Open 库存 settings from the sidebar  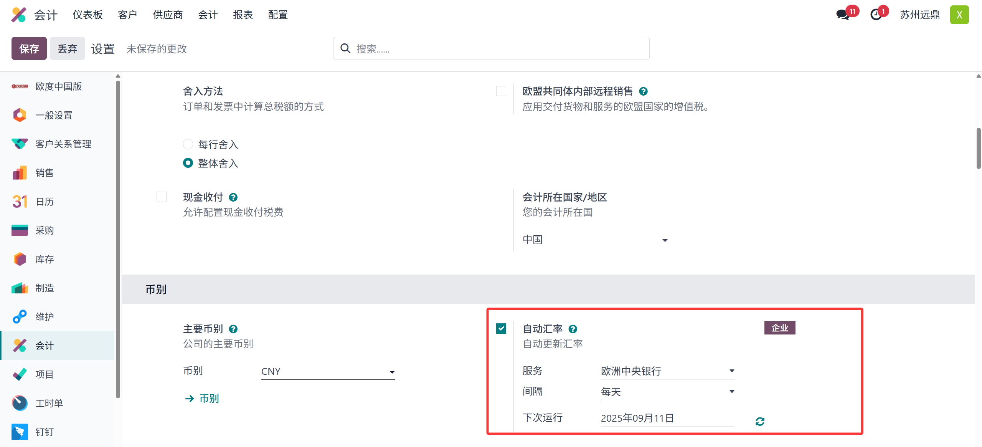(44, 259)
